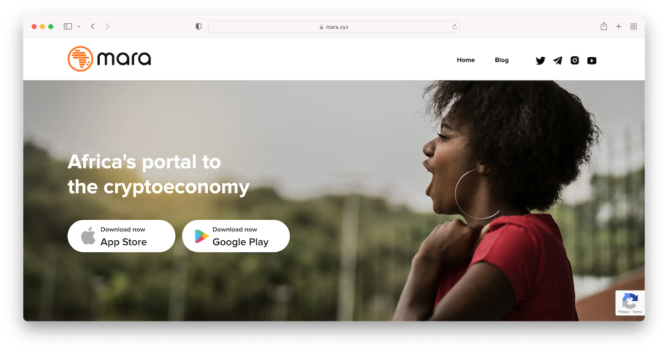668x352 pixels.
Task: Reload the page with refresh icon
Action: (454, 27)
